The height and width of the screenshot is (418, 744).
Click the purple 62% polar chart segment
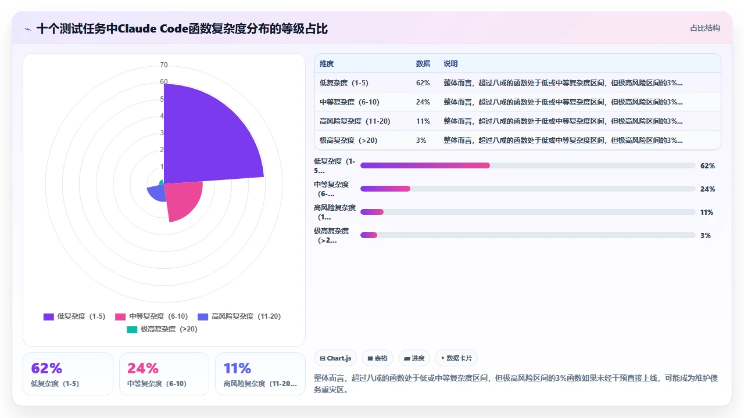pos(203,142)
